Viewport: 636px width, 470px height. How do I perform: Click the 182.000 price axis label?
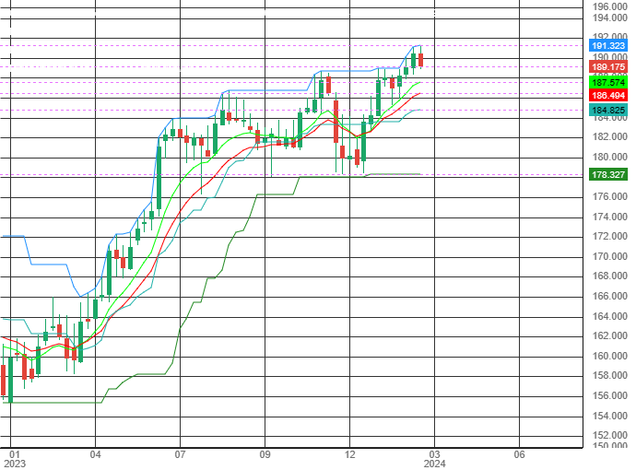pyautogui.click(x=609, y=136)
